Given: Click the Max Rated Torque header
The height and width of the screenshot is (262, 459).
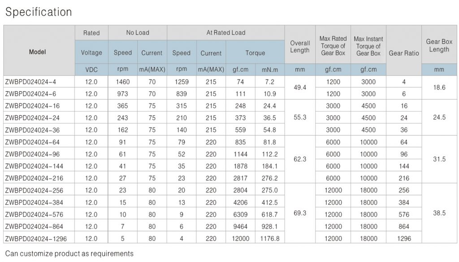Looking at the screenshot, I should coord(333,46).
